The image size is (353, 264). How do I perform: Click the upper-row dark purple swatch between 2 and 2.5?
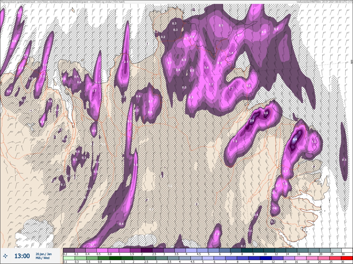tap(147, 250)
